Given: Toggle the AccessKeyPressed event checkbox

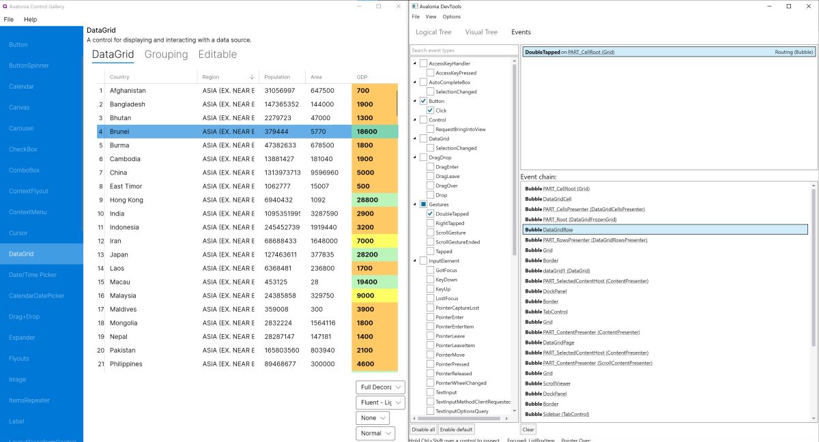Looking at the screenshot, I should click(430, 72).
